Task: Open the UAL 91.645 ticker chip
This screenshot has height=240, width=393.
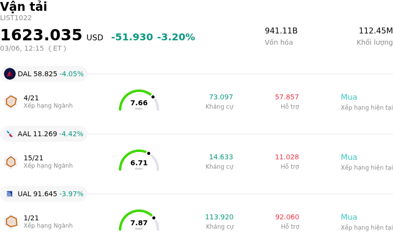Action: pyautogui.click(x=44, y=194)
